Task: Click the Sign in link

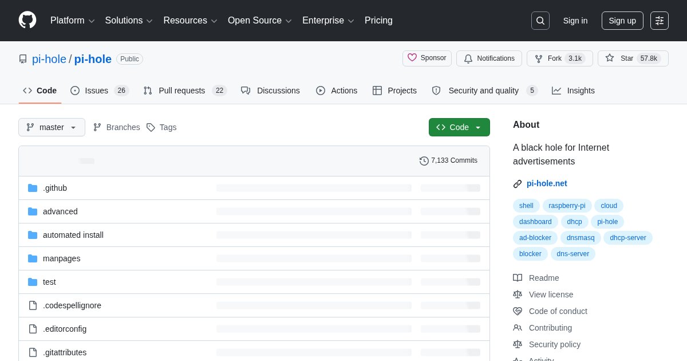Action: pos(575,21)
